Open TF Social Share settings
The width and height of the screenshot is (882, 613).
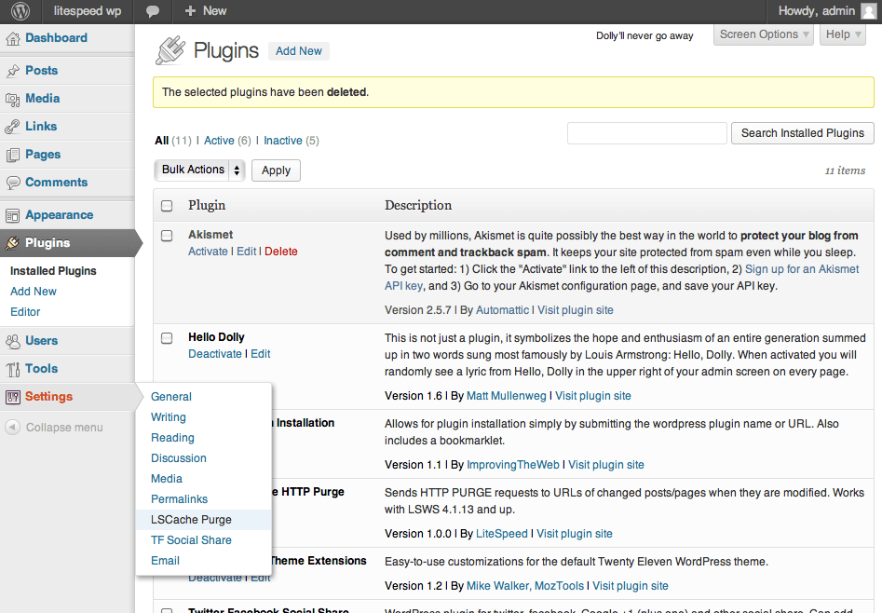pyautogui.click(x=191, y=540)
